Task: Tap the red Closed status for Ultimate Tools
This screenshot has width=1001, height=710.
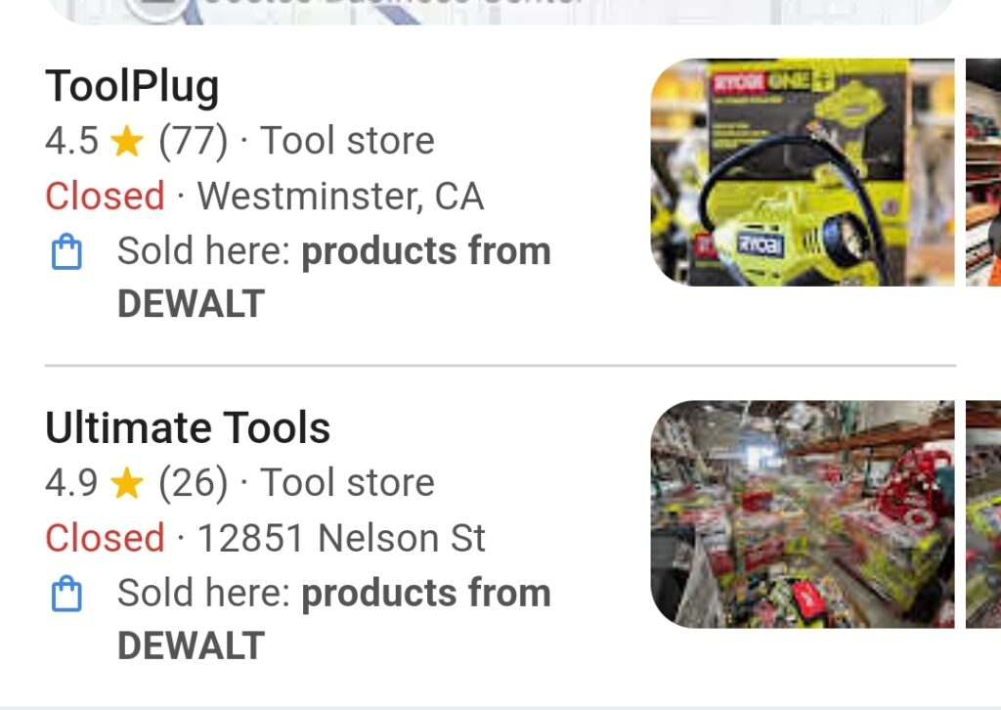Action: tap(105, 539)
